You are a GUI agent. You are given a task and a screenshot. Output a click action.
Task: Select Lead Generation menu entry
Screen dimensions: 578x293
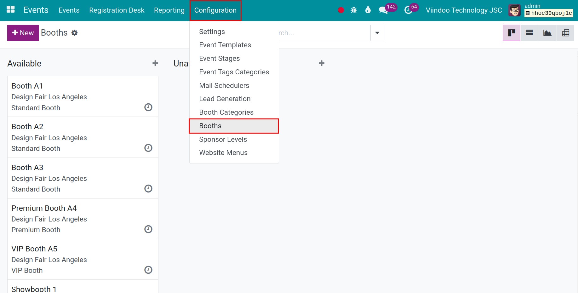point(234,99)
